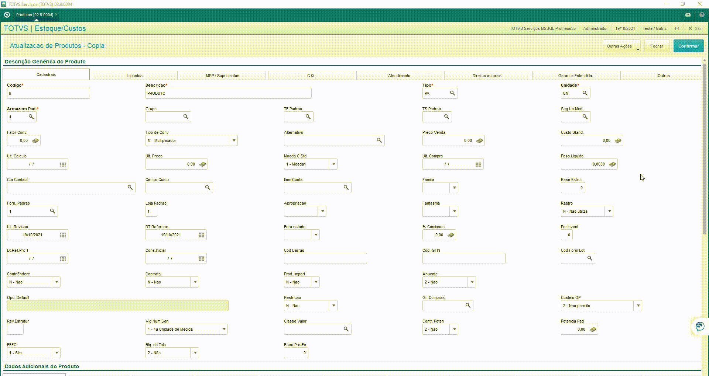Click the Confirmar button
Viewport: 709px width, 376px height.
coord(688,46)
